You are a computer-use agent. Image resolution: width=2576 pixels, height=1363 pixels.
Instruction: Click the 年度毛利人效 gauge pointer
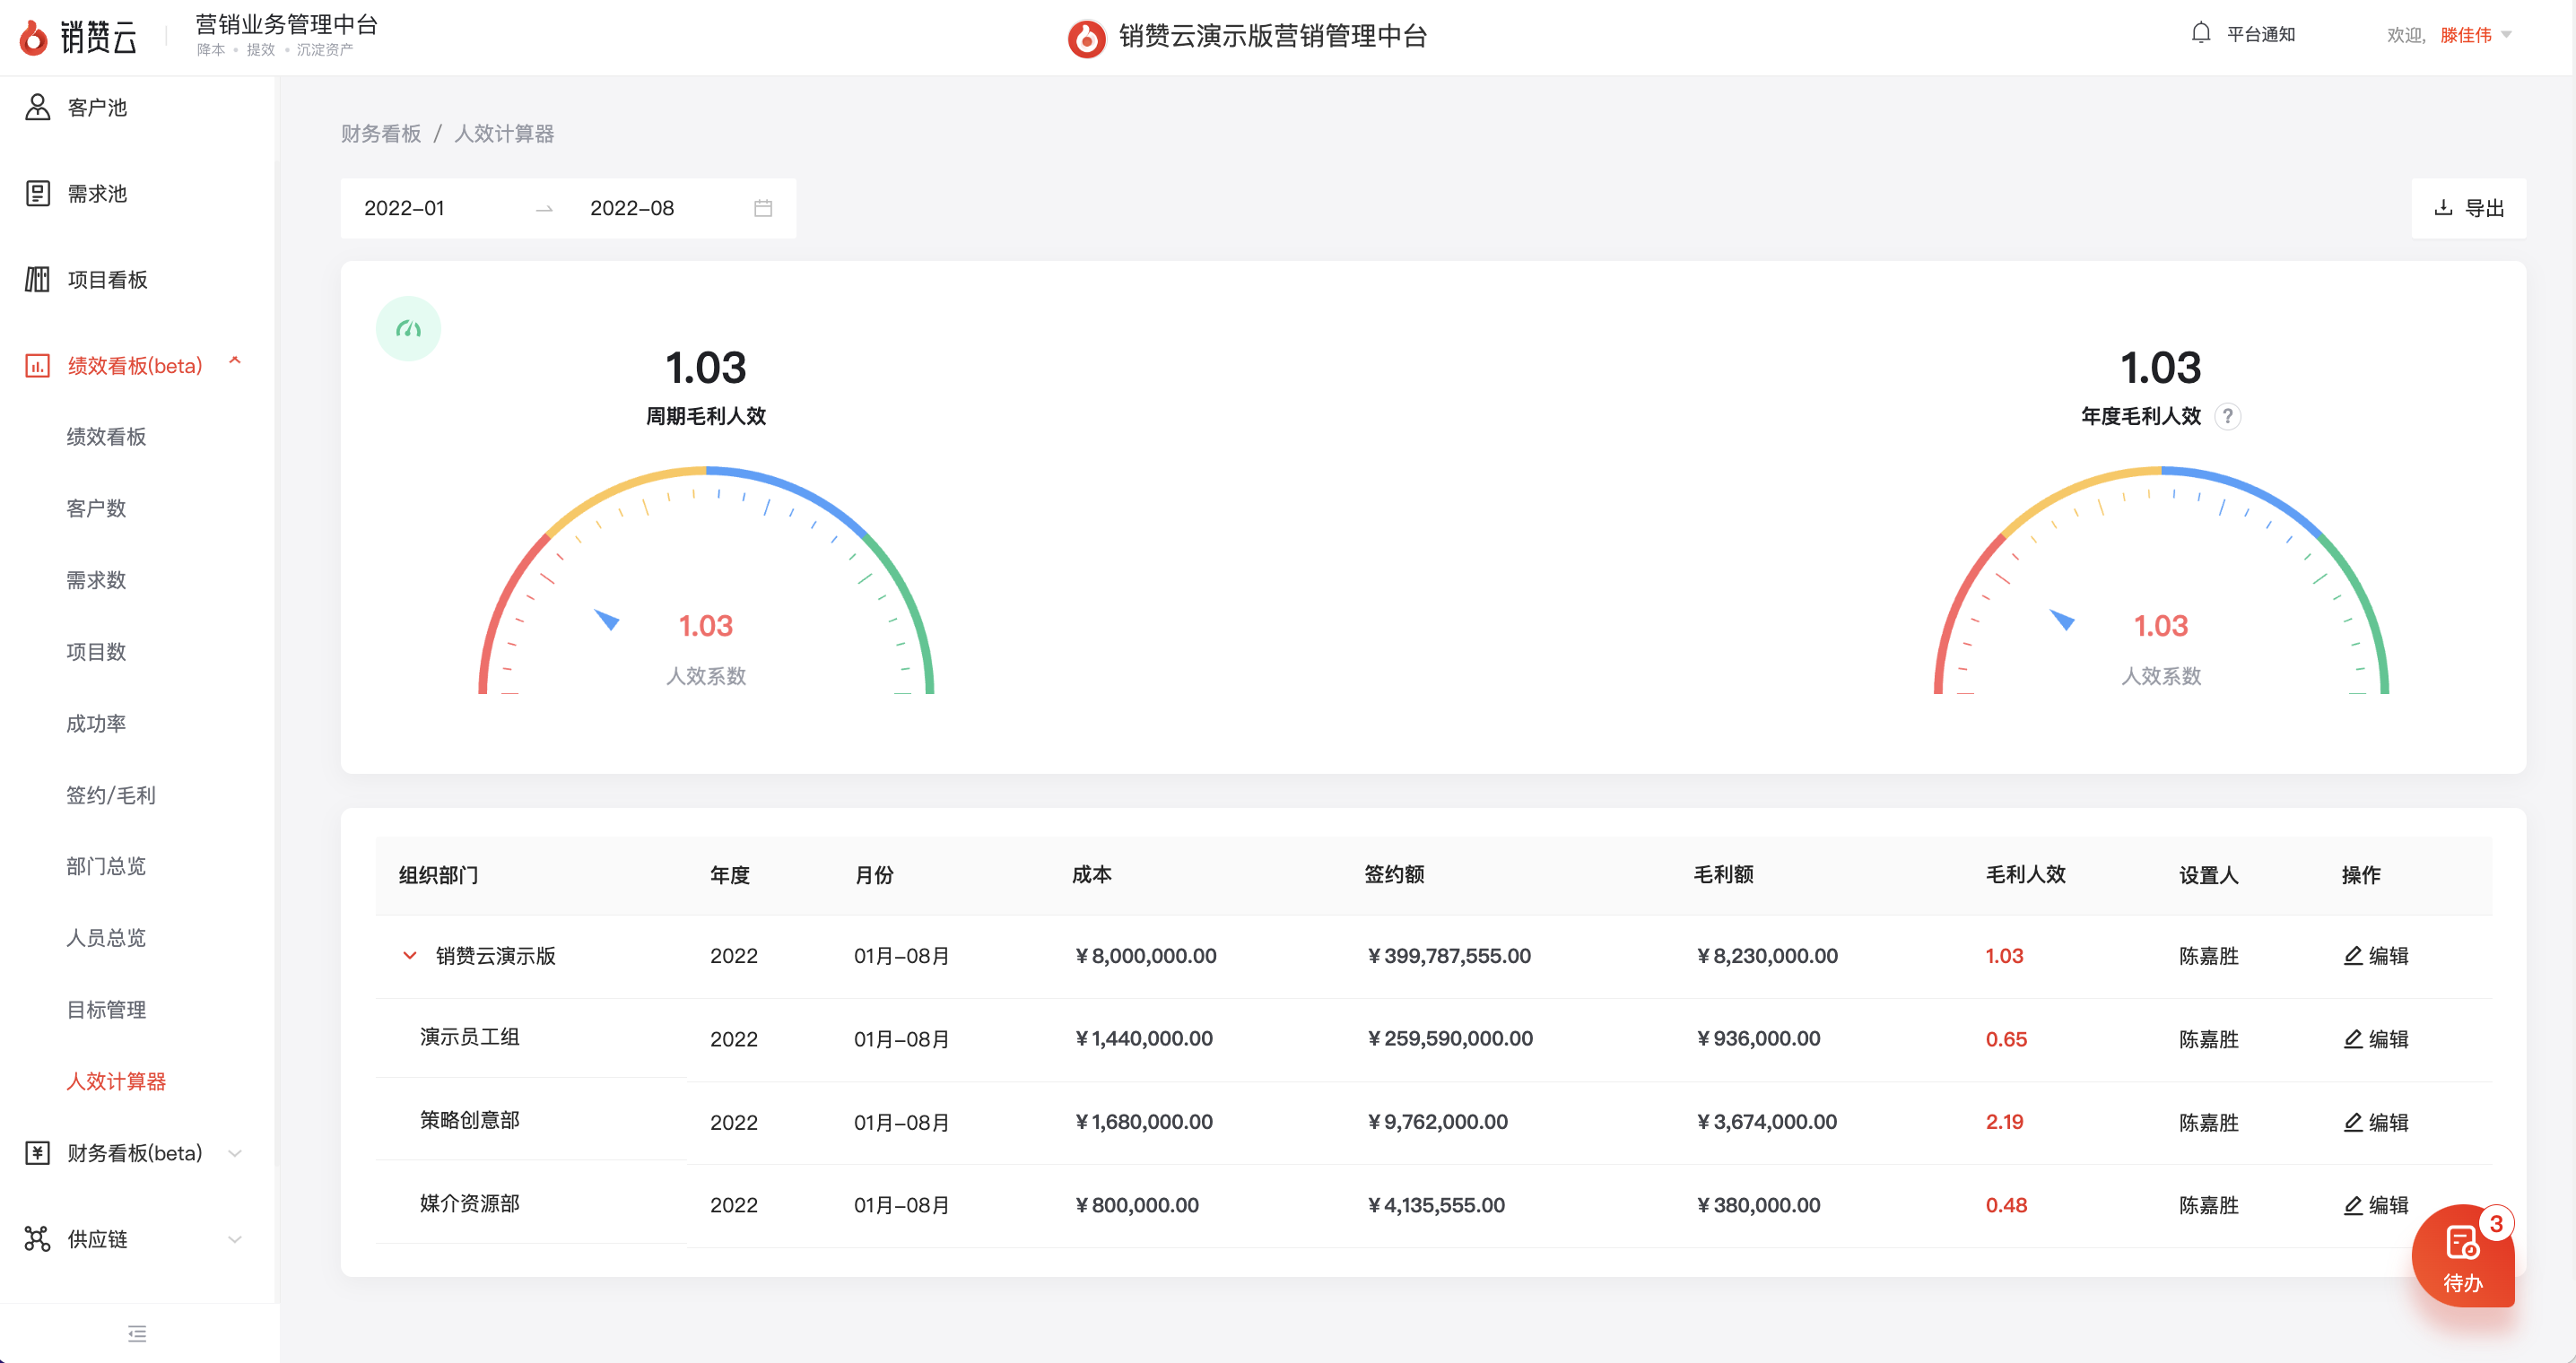tap(2062, 619)
